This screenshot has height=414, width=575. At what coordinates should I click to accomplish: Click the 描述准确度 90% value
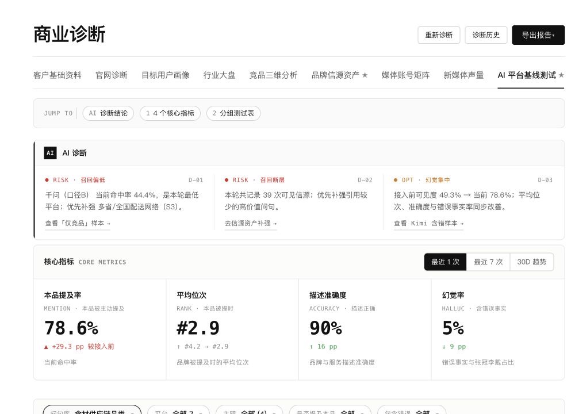tap(325, 328)
